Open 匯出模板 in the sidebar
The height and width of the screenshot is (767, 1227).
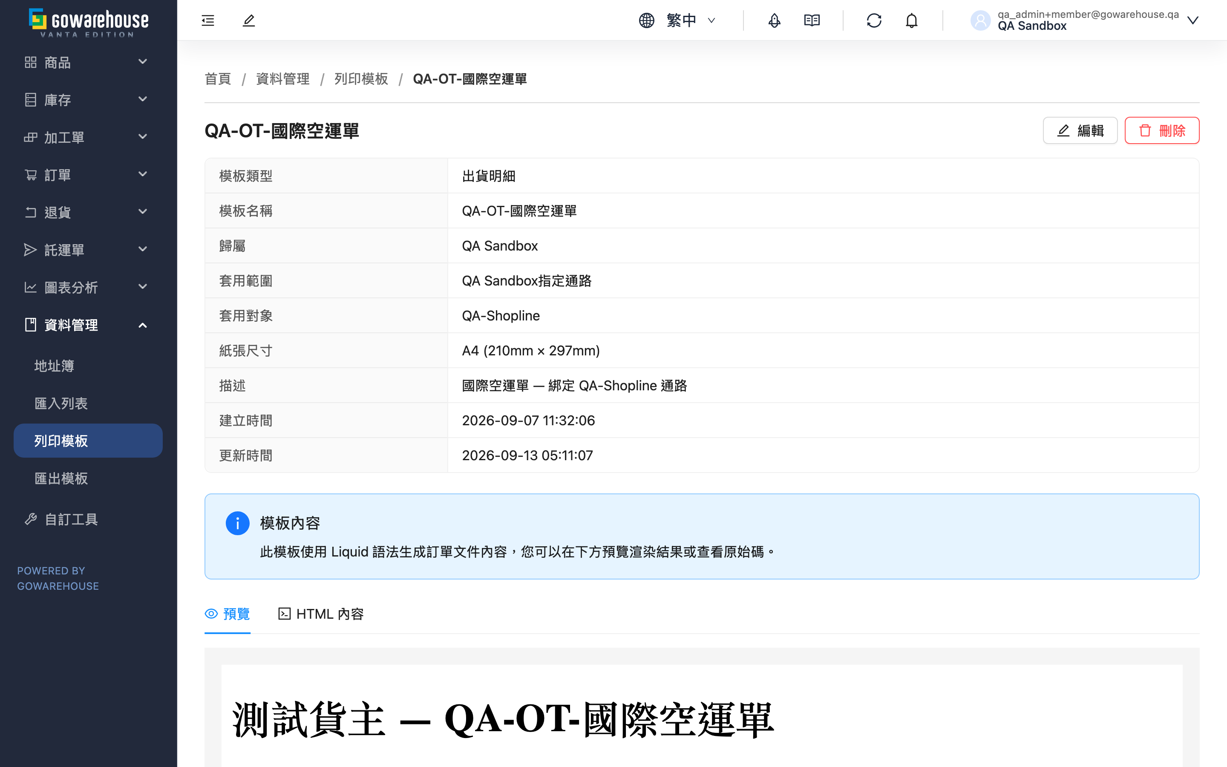point(88,479)
